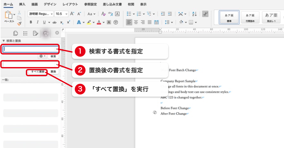This screenshot has width=284, height=148.
Task: Center align text
Action: (136, 22)
